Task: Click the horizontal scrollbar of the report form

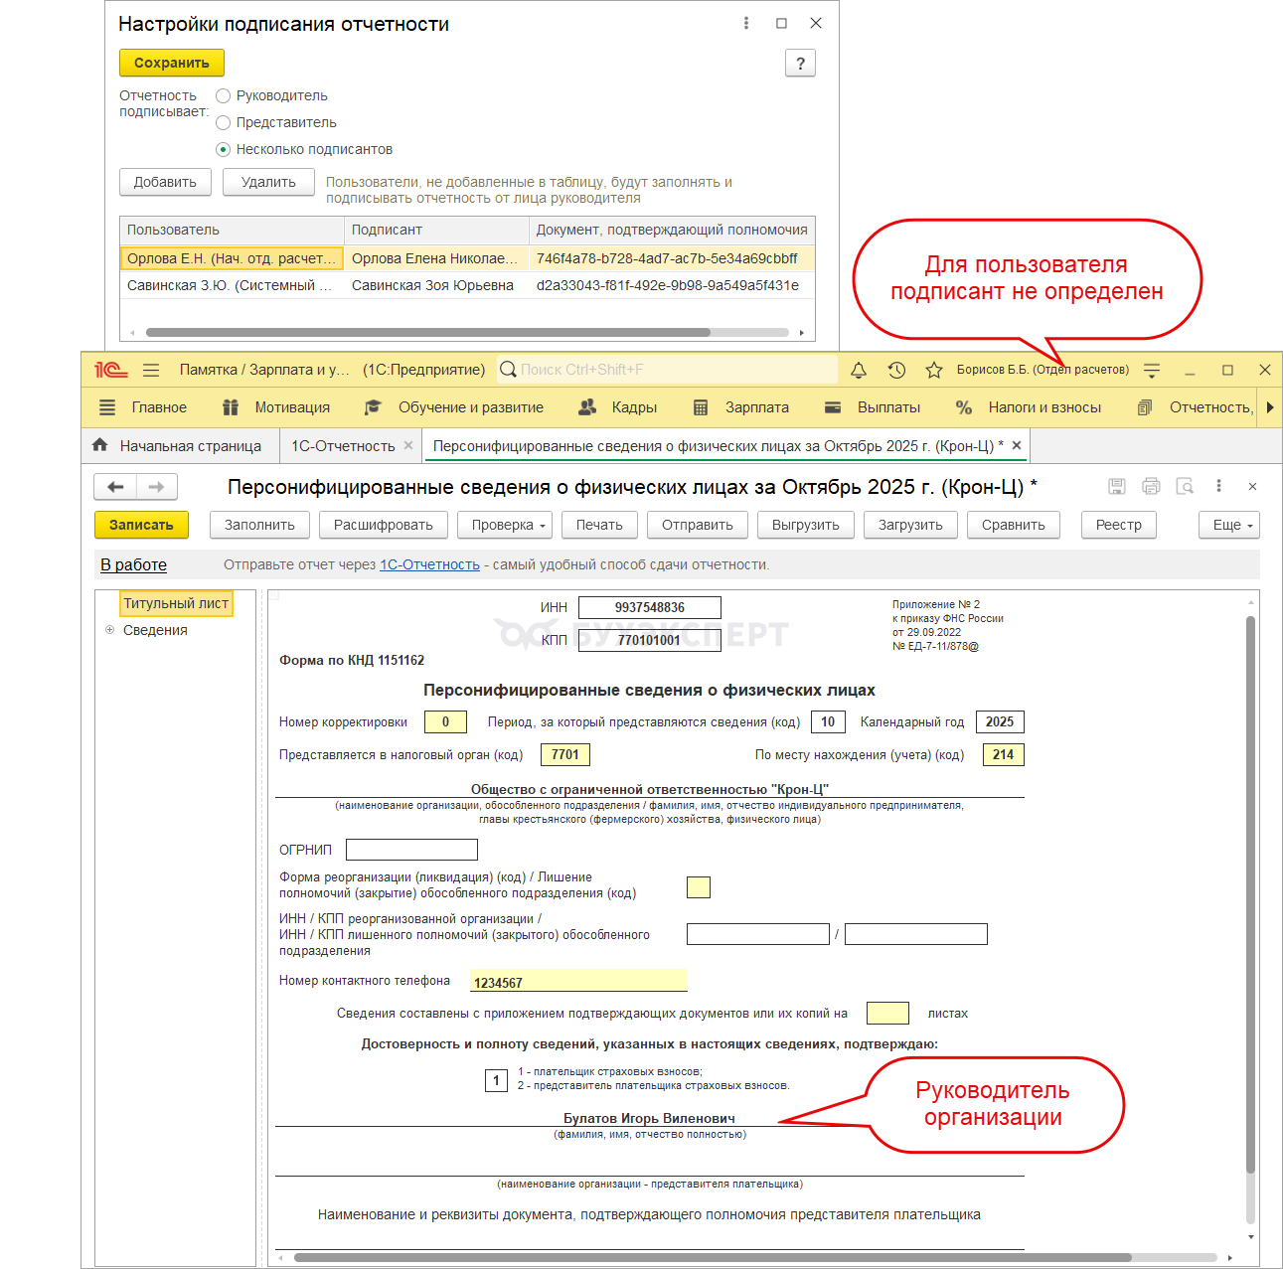Action: pos(713,1258)
